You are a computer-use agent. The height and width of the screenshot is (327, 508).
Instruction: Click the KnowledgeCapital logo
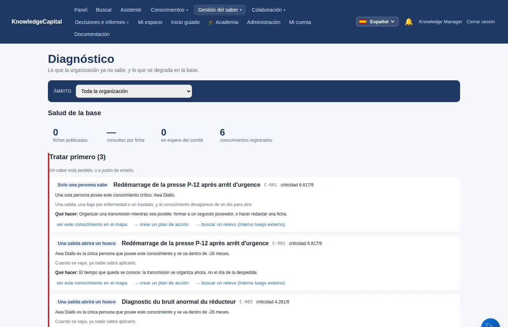pyautogui.click(x=37, y=22)
